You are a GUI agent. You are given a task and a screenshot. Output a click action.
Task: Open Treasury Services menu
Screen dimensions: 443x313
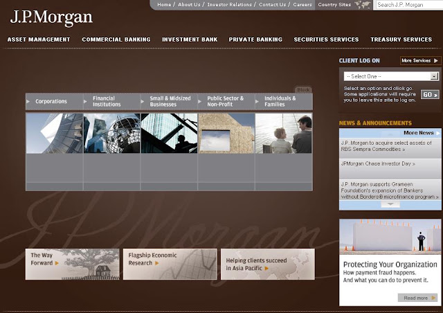(401, 39)
